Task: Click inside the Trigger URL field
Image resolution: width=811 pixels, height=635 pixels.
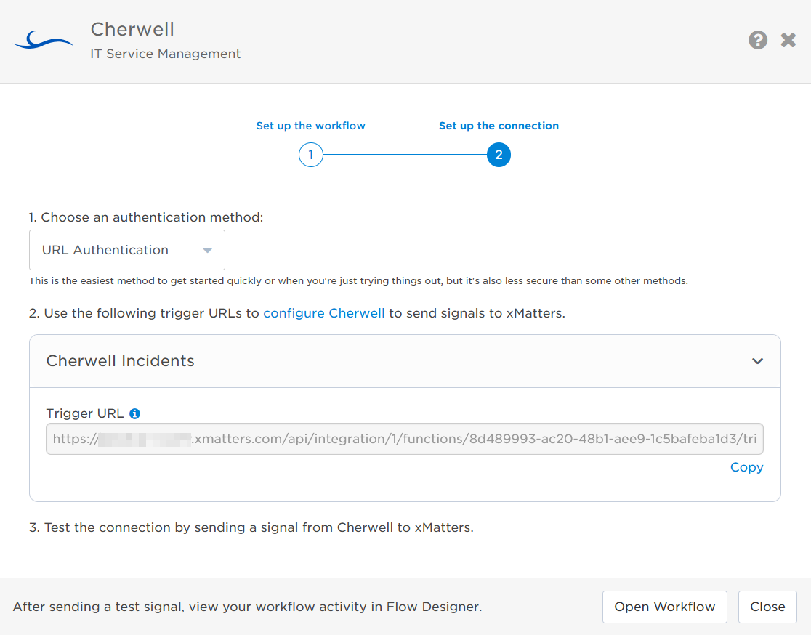Action: 404,439
